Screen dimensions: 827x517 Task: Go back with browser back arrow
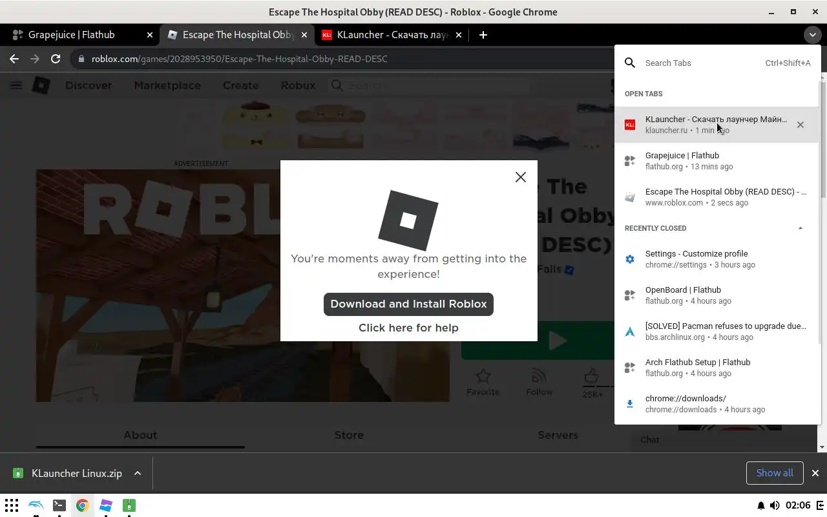pyautogui.click(x=14, y=59)
